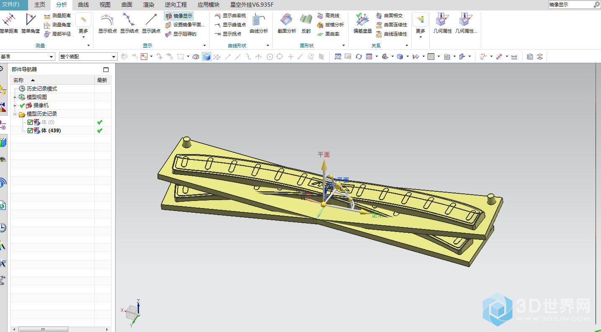Click 显示拐点

pyautogui.click(x=228, y=34)
